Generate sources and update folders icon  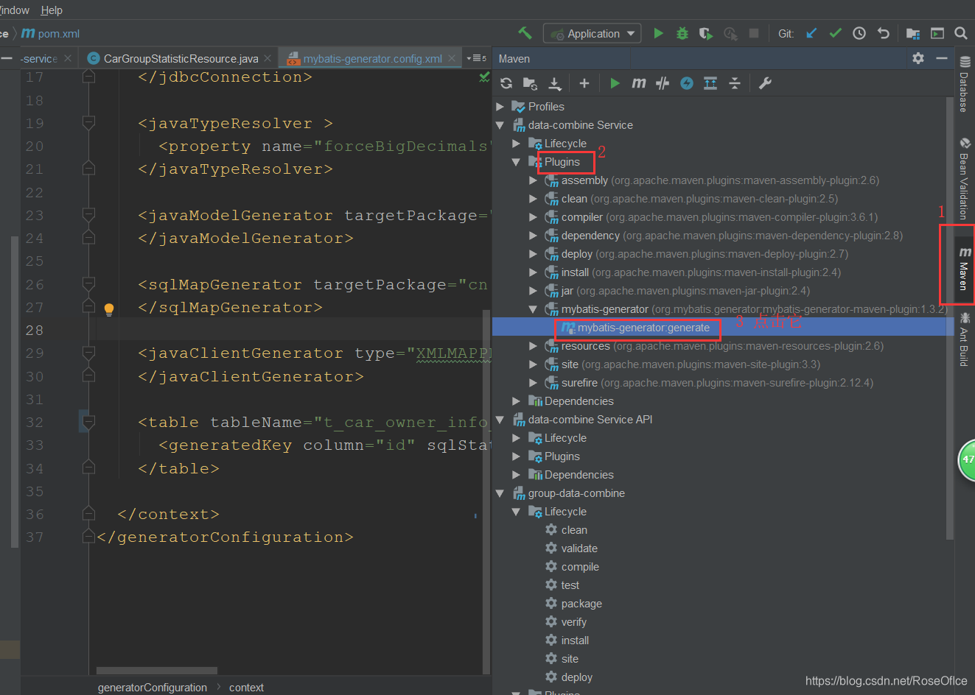point(530,83)
